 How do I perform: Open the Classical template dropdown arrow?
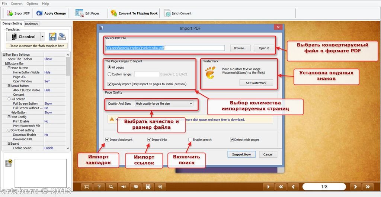42,37
